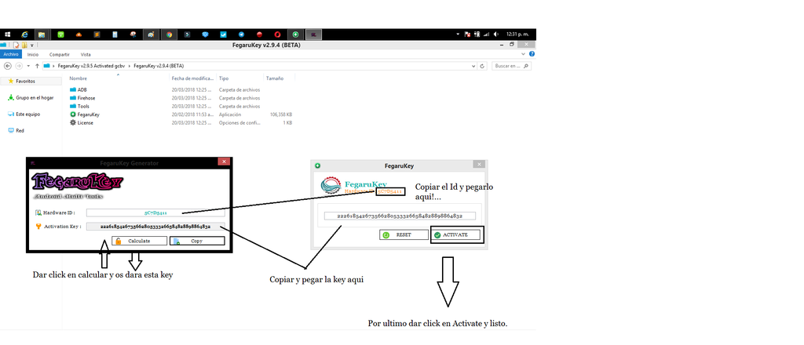Open recent locations dropdown arrow

pos(28,66)
